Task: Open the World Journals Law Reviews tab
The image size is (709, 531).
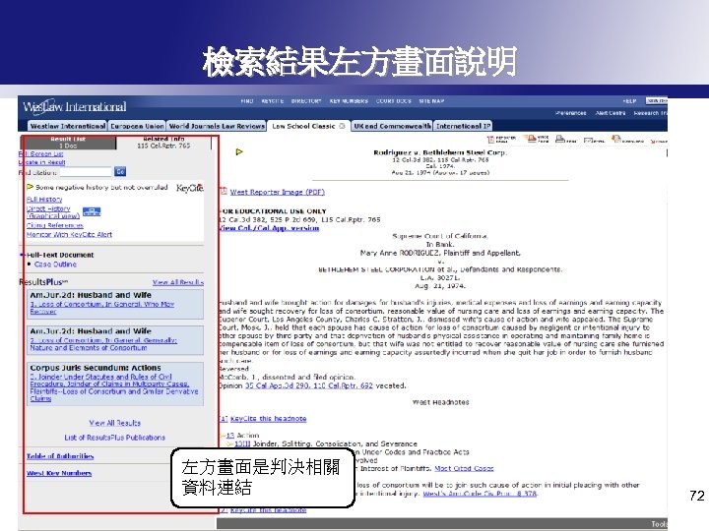Action: tap(217, 126)
